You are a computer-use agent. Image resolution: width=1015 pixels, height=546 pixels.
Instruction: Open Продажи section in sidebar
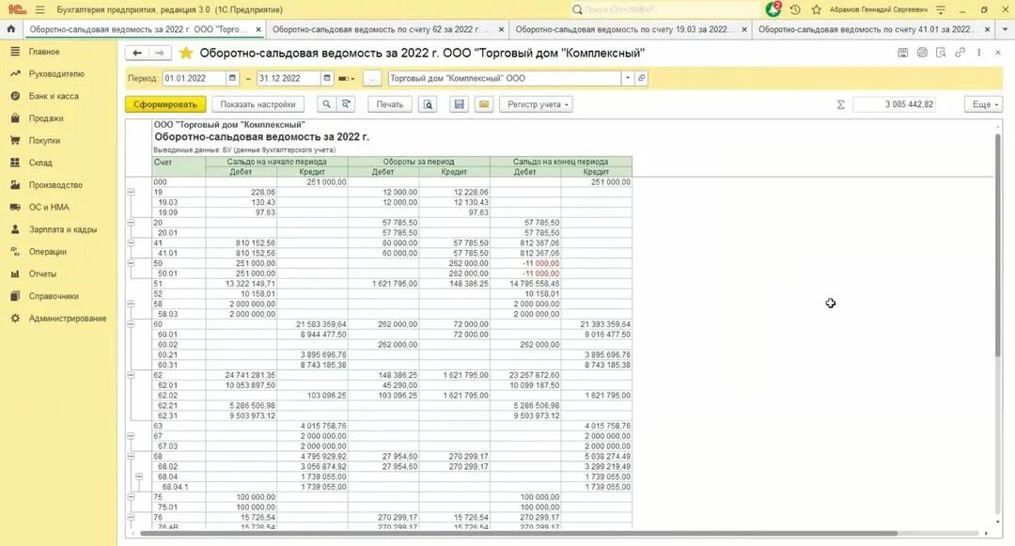click(x=45, y=118)
